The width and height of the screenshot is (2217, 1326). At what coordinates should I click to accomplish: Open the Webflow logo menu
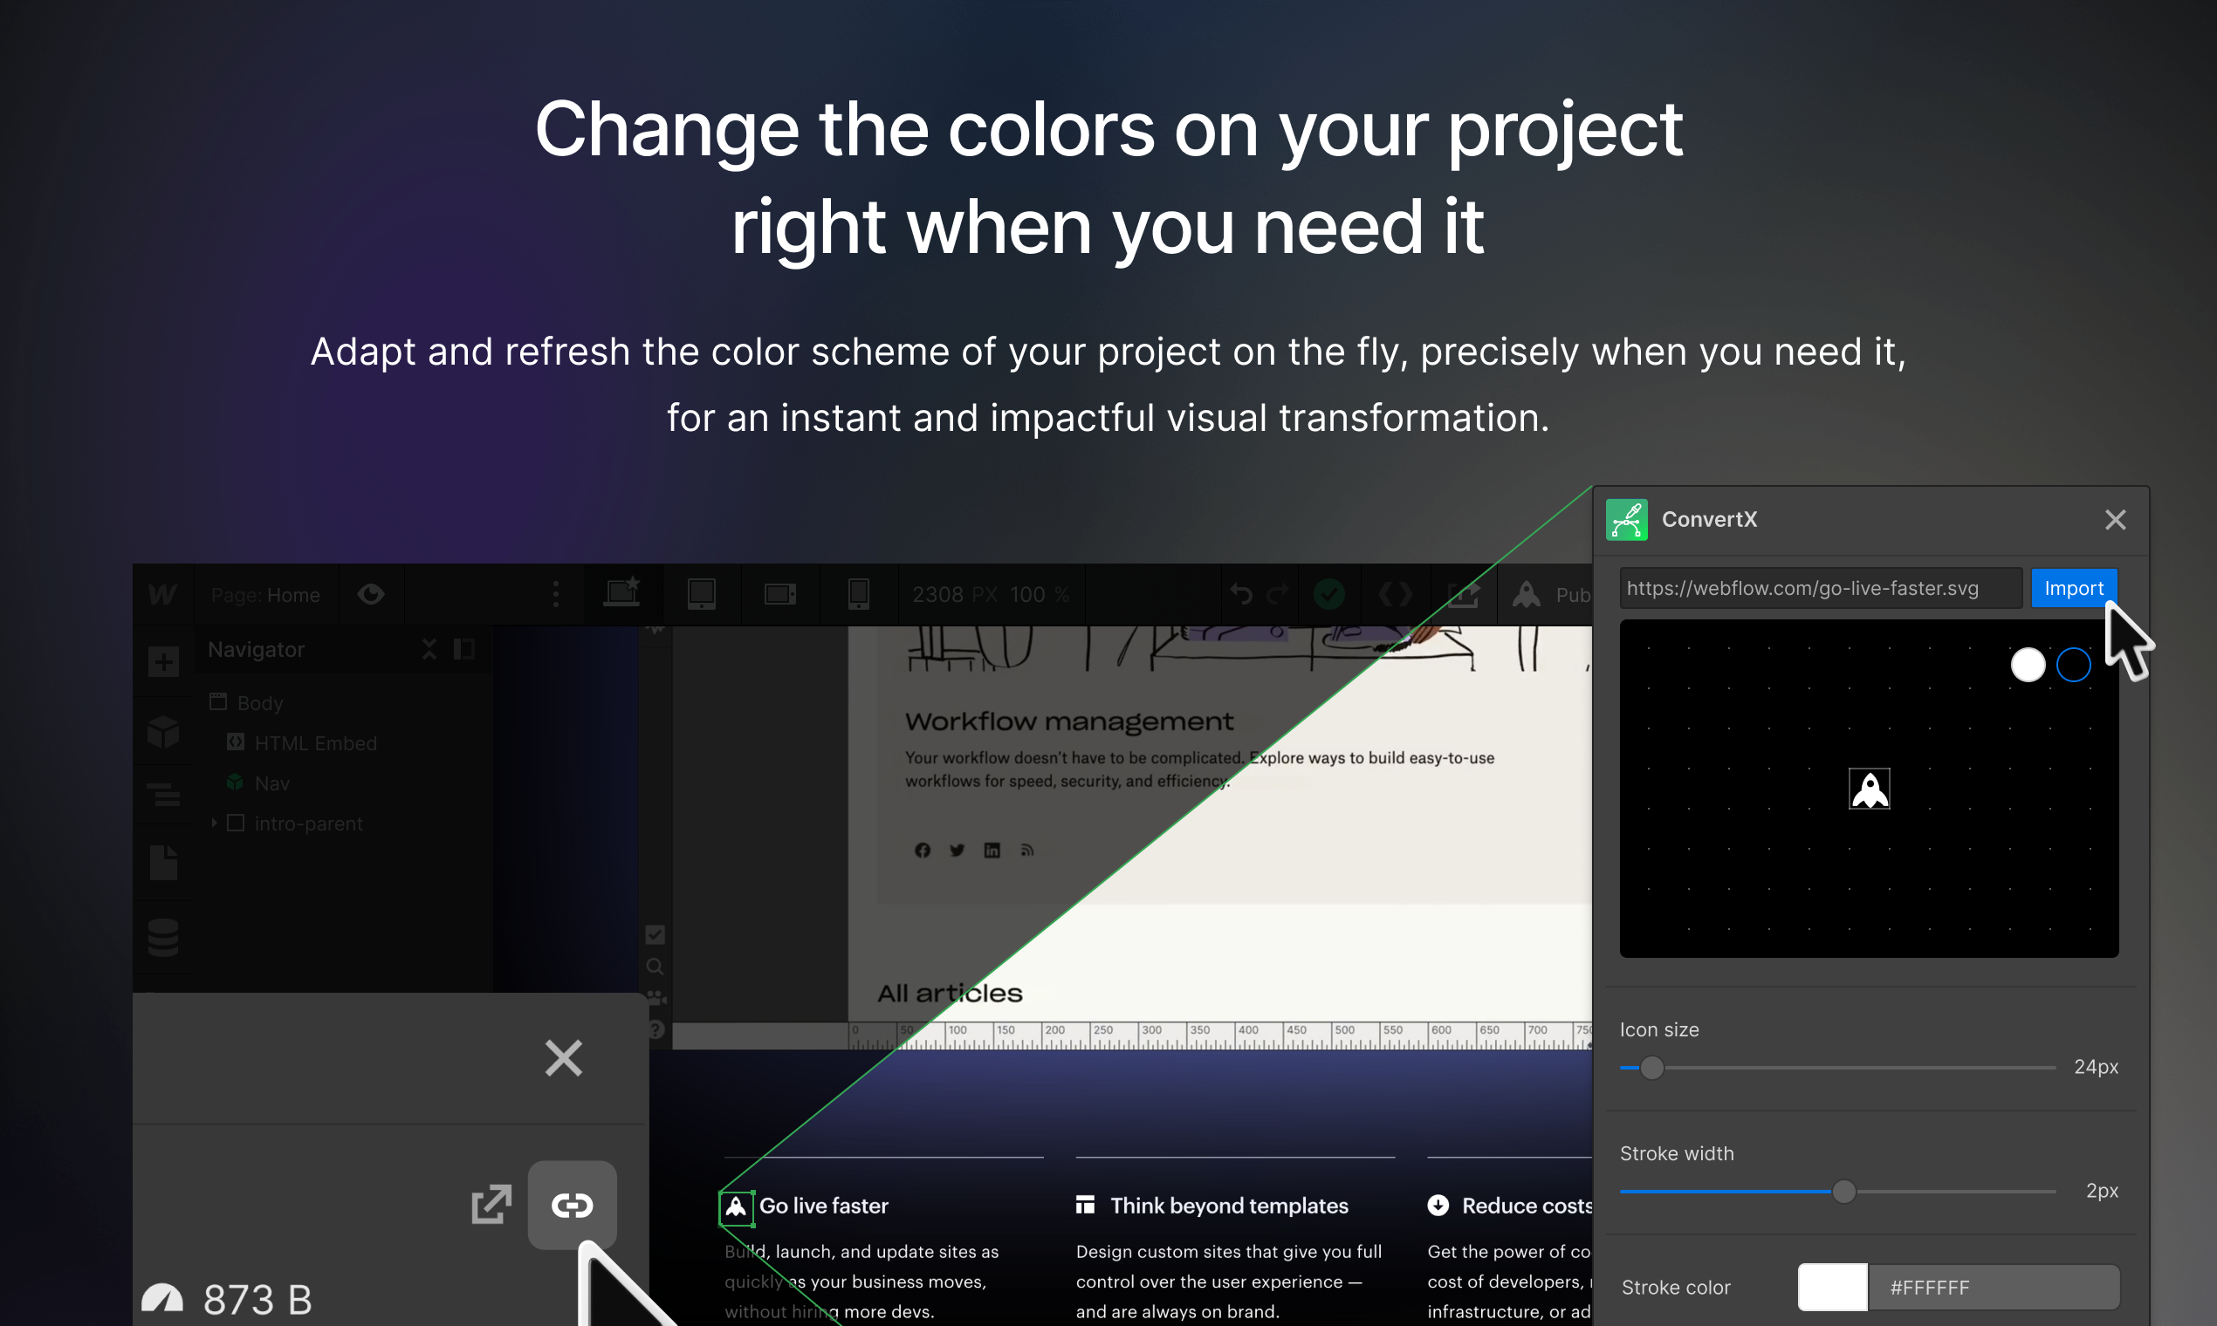pos(162,595)
